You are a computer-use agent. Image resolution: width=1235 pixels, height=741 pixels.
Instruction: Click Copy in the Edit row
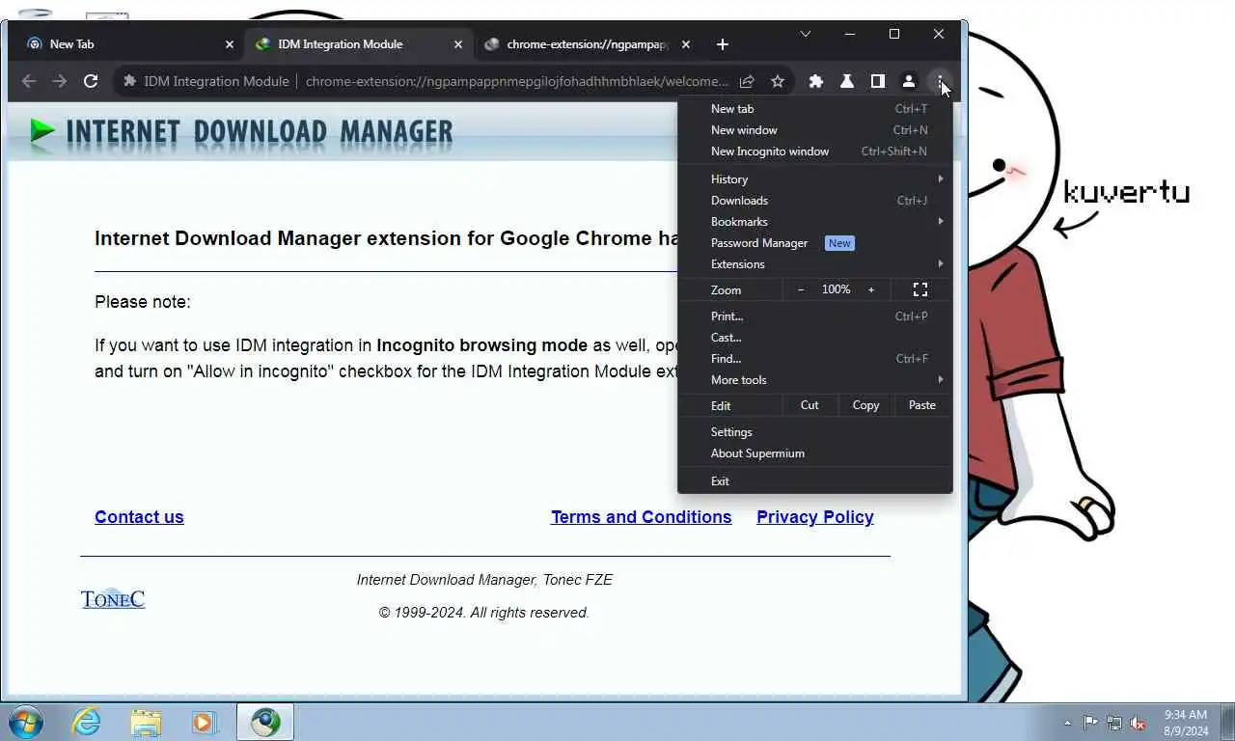pyautogui.click(x=865, y=405)
